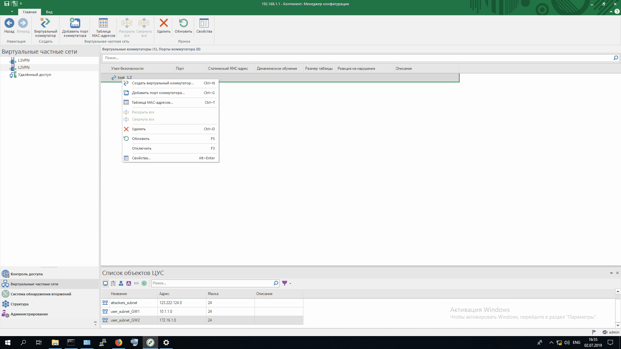Expand the navigation pane chevron
621x349 pixels.
pyautogui.click(x=95, y=323)
